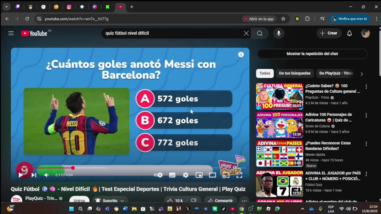Open the video info card icon
The height and width of the screenshot is (214, 381).
click(241, 54)
